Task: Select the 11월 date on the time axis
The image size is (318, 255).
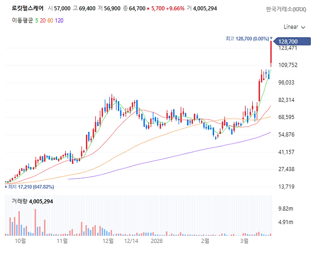Action: pos(62,240)
